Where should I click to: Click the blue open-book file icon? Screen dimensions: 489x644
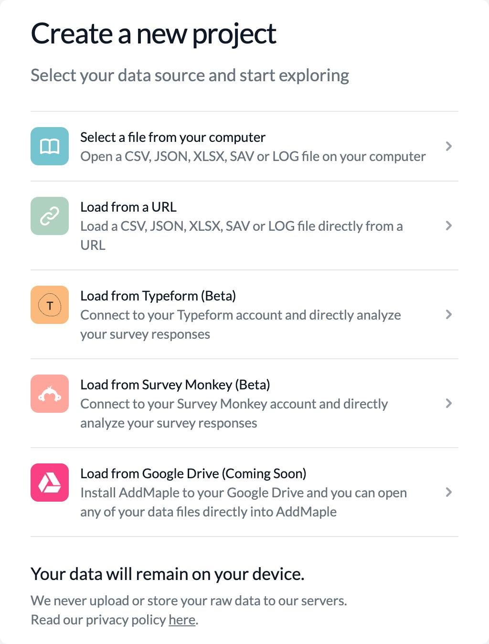coord(50,146)
